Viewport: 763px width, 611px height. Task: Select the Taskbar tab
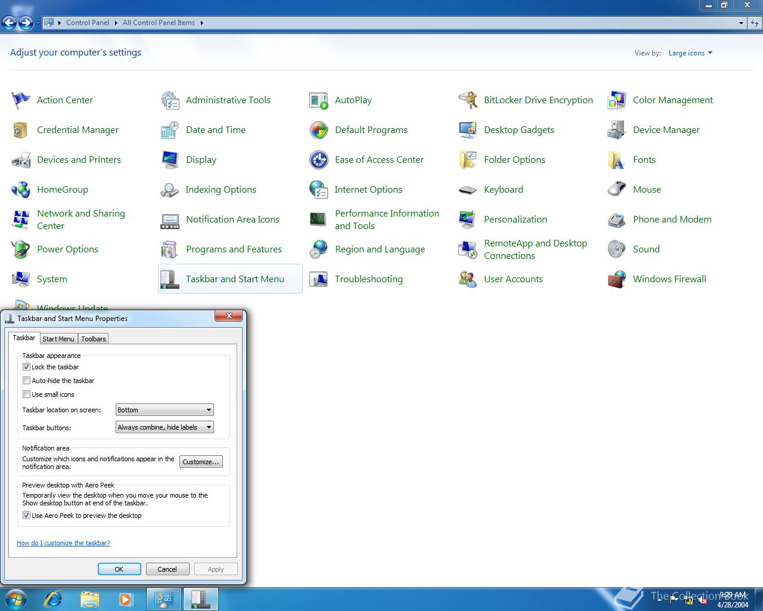[x=24, y=338]
